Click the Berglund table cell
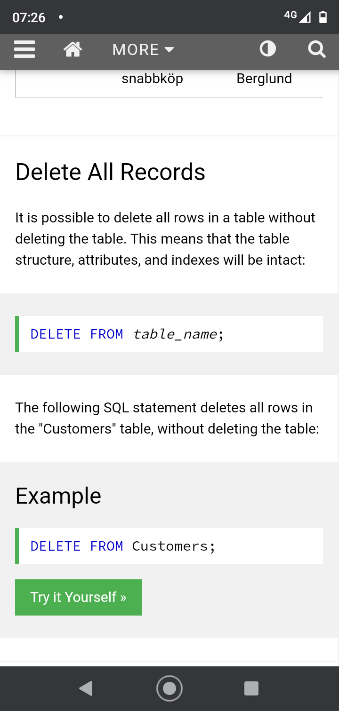The width and height of the screenshot is (339, 711). click(x=264, y=79)
